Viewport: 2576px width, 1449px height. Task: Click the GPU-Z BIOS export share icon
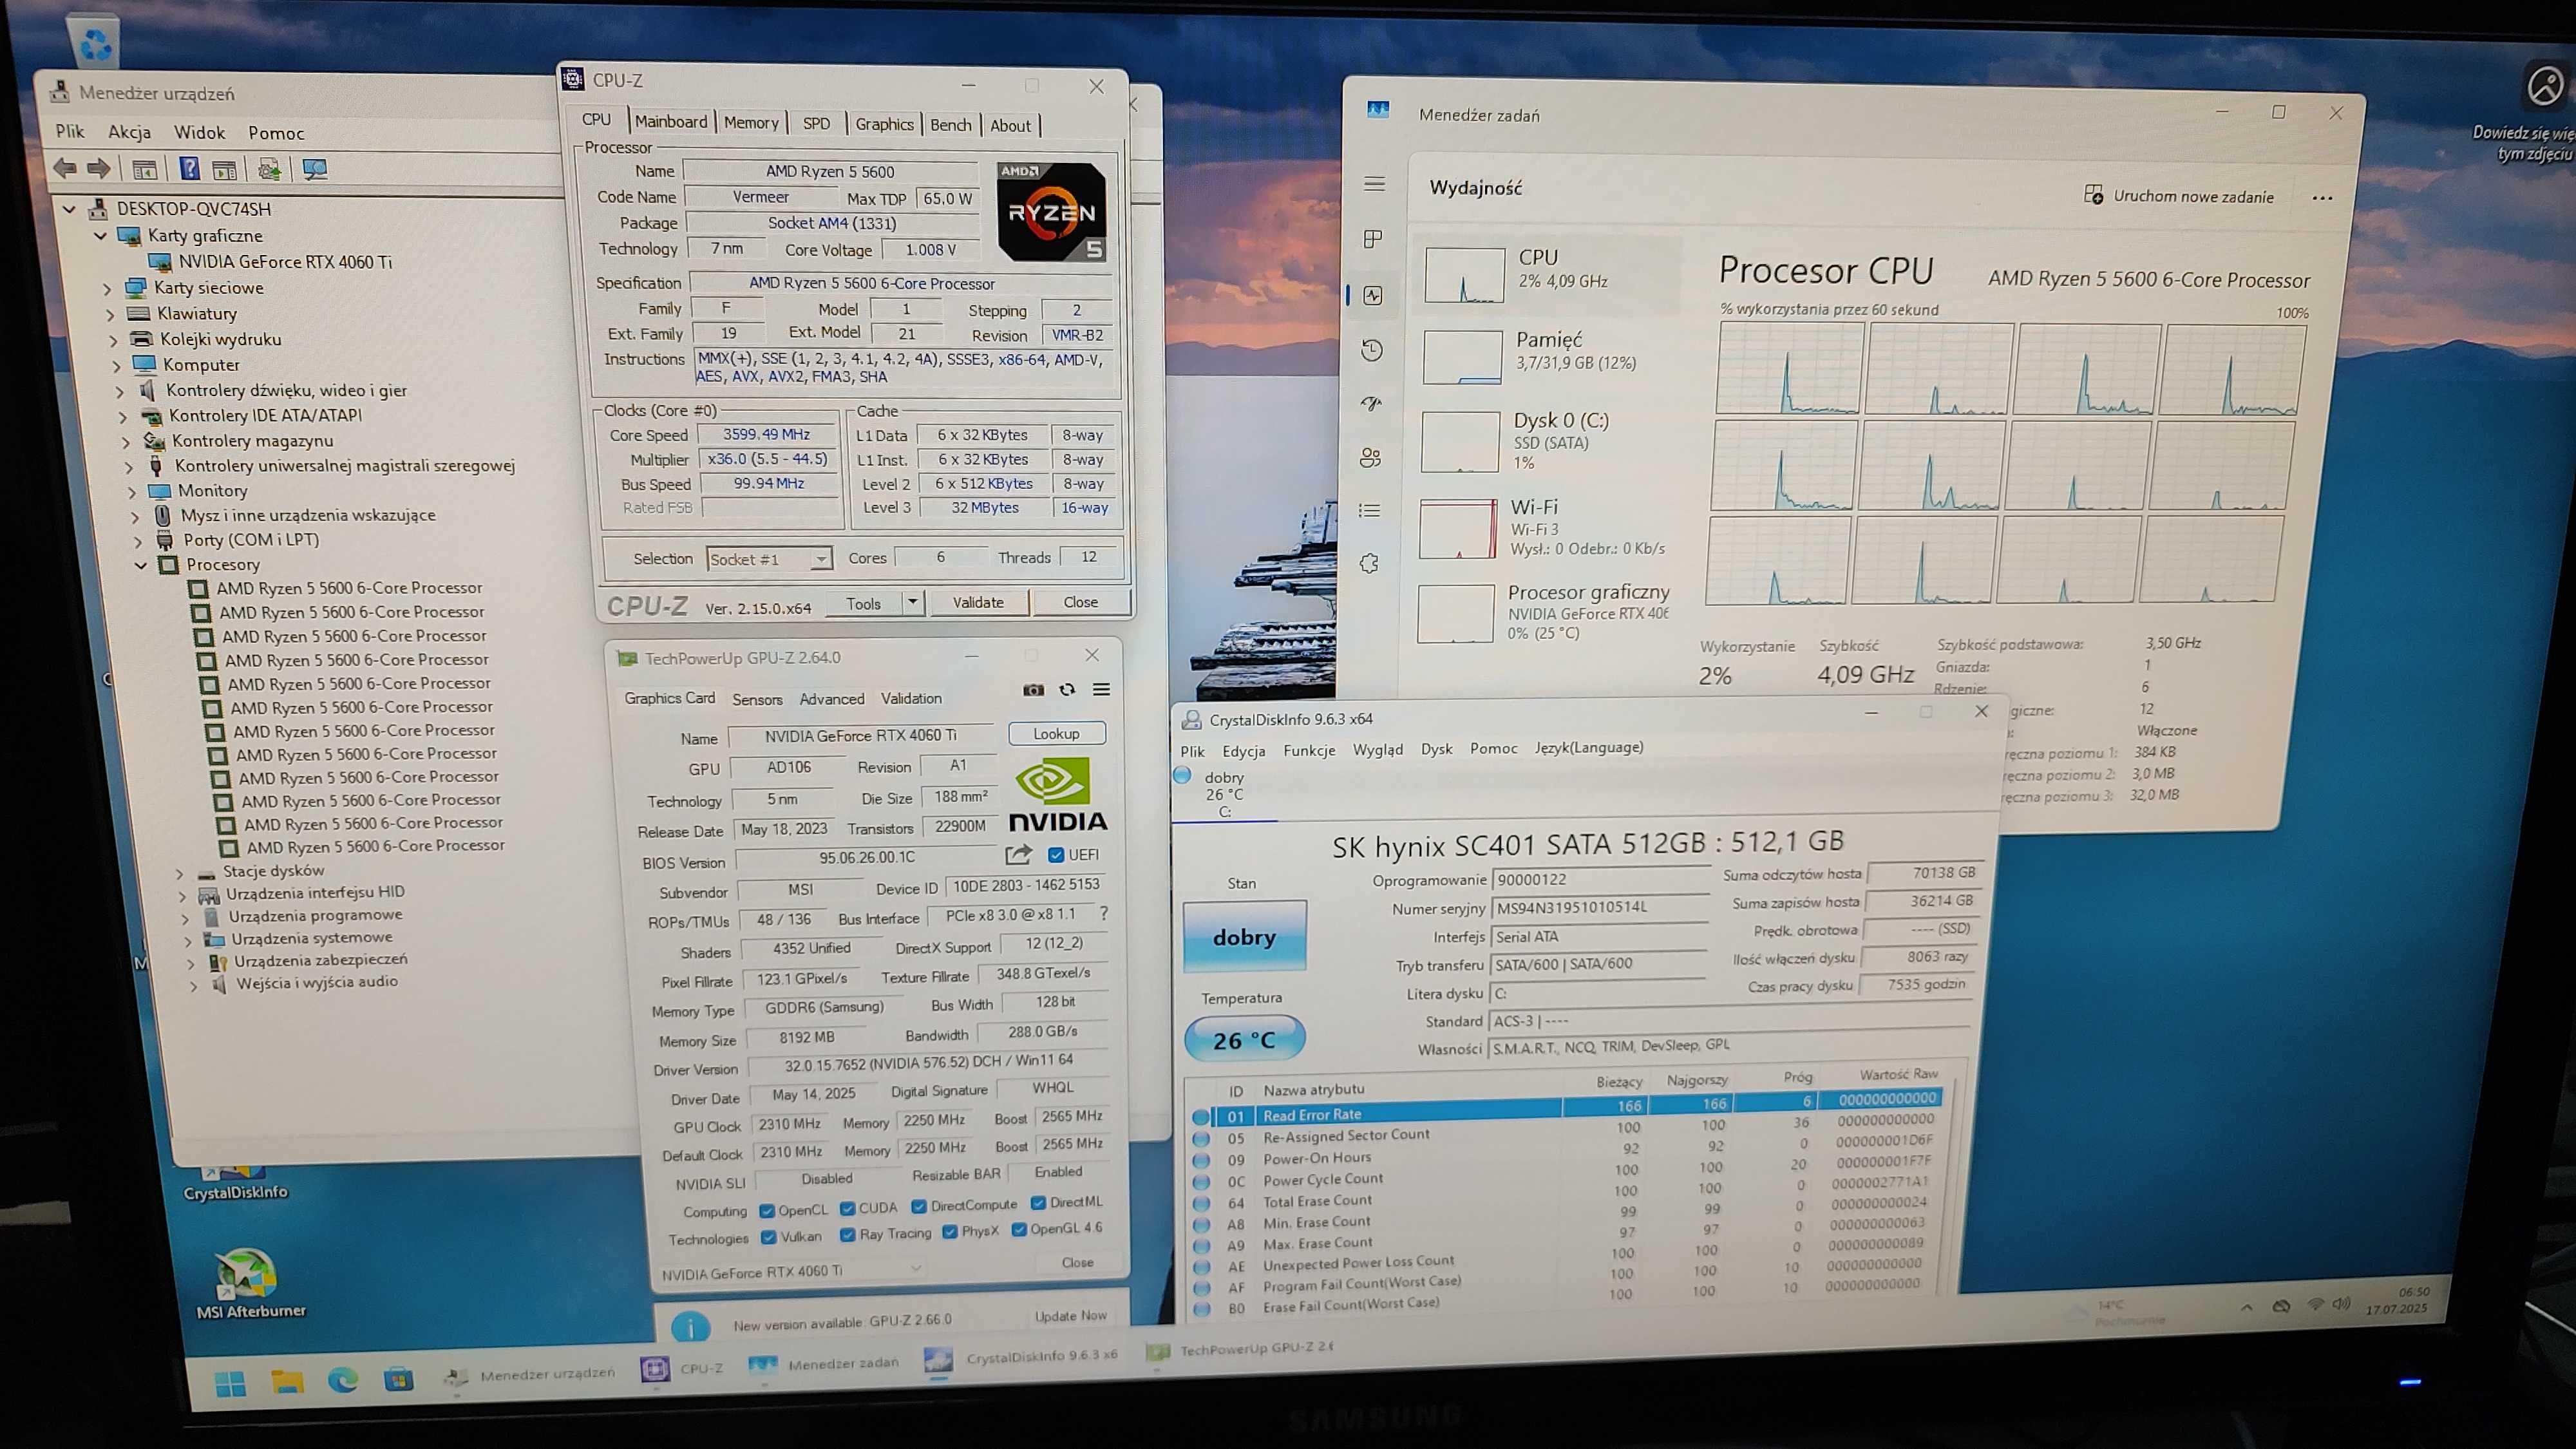tap(1018, 855)
